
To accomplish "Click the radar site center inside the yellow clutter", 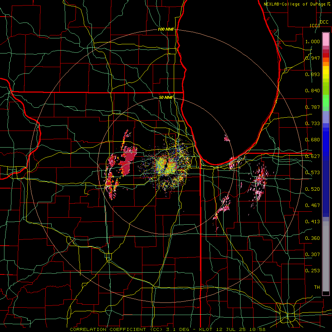I will 166,166.
